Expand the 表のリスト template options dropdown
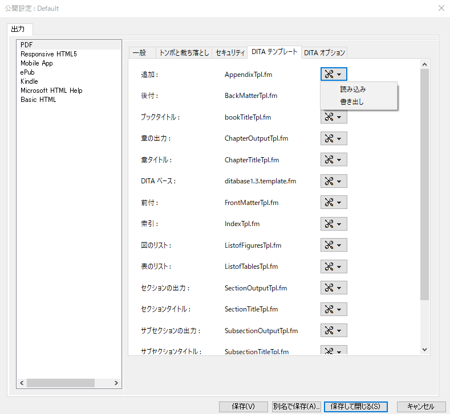 [334, 267]
